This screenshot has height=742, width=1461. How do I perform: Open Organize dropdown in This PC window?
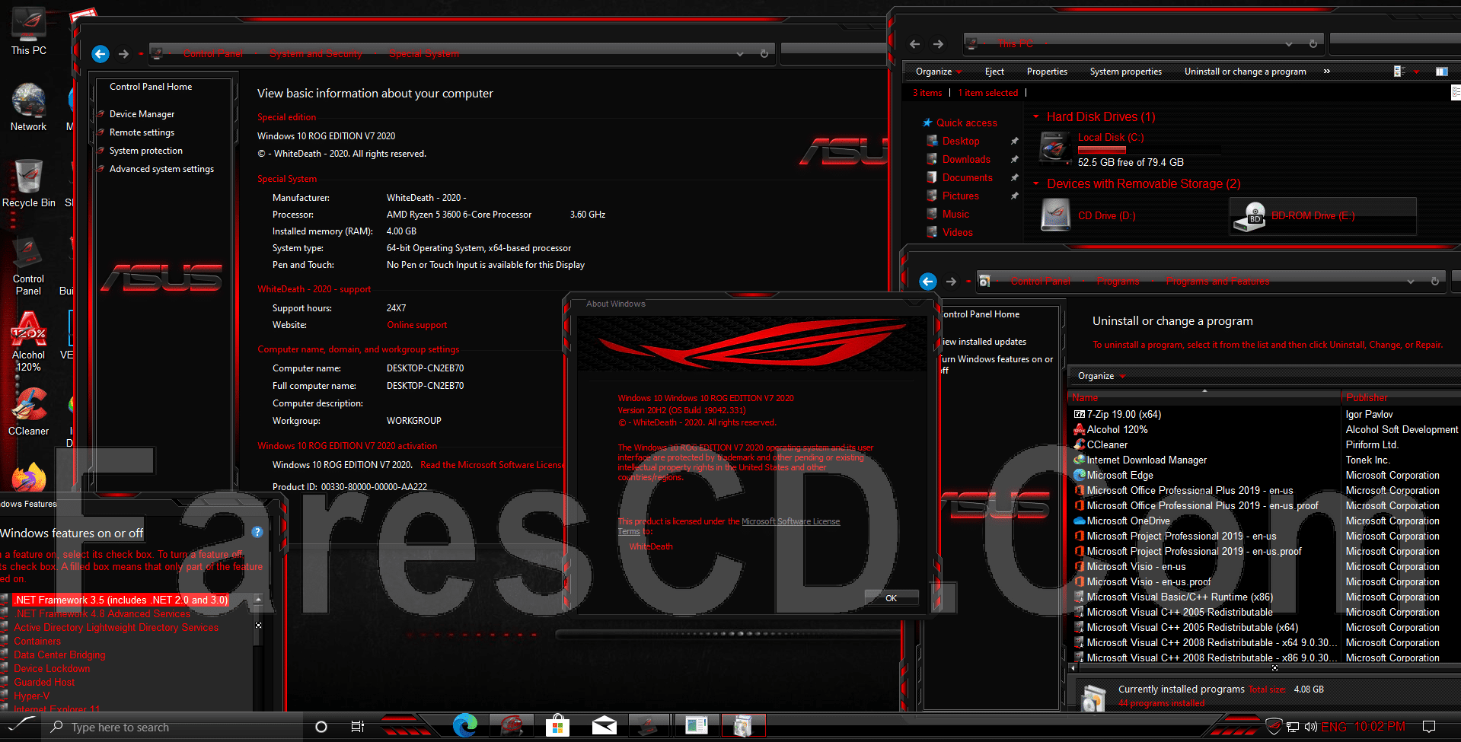[x=939, y=72]
